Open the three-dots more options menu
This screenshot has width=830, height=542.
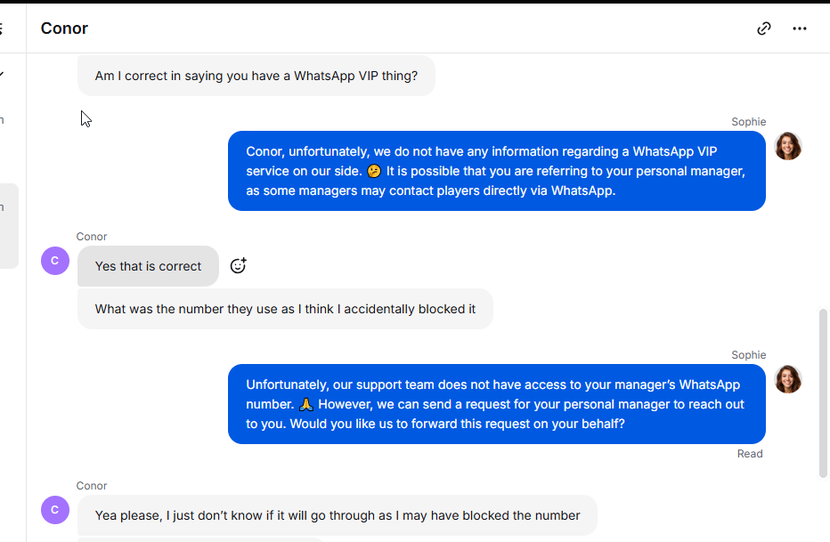coord(800,28)
